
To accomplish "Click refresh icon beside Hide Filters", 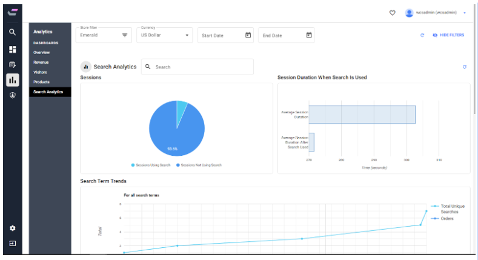I will (x=422, y=35).
